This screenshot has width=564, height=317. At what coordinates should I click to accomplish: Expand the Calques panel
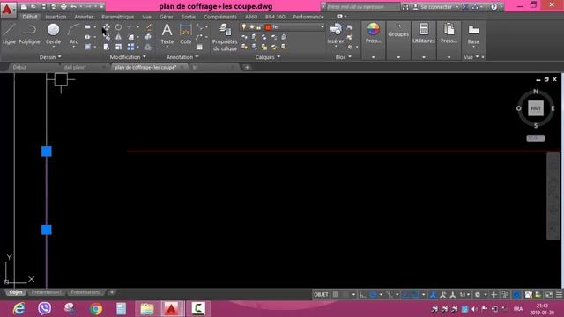268,57
